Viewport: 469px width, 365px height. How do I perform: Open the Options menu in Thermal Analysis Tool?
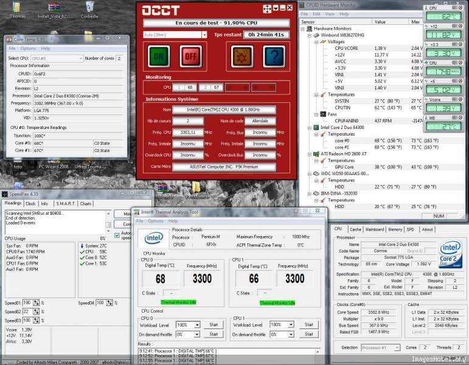[x=156, y=221]
